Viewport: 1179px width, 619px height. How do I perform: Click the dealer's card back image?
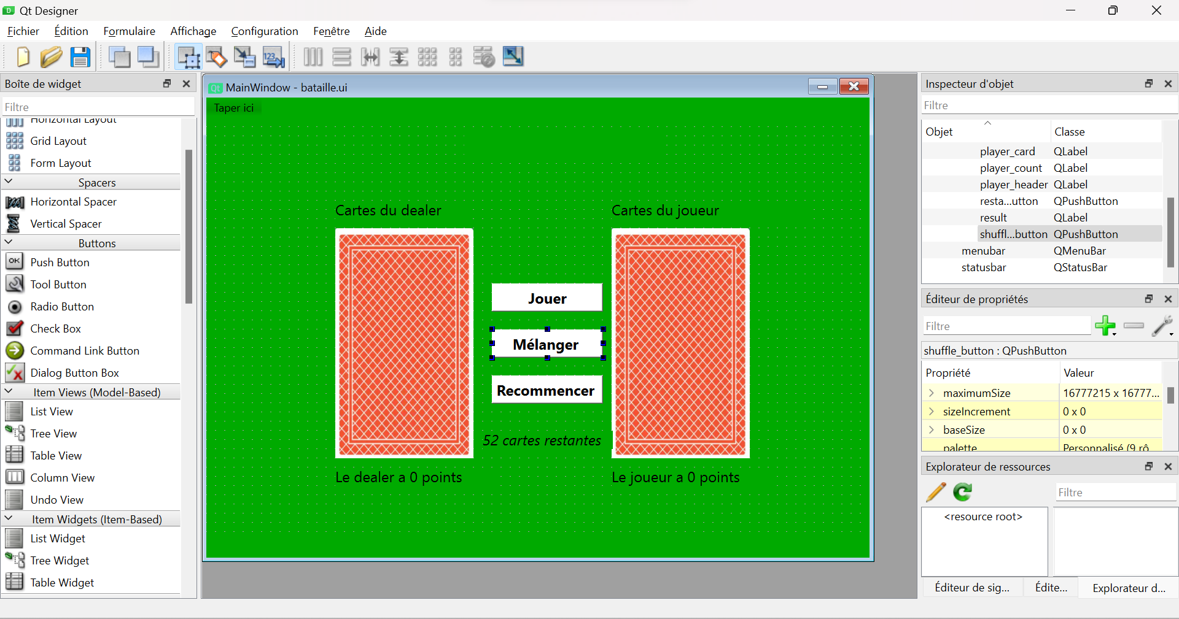pos(404,344)
